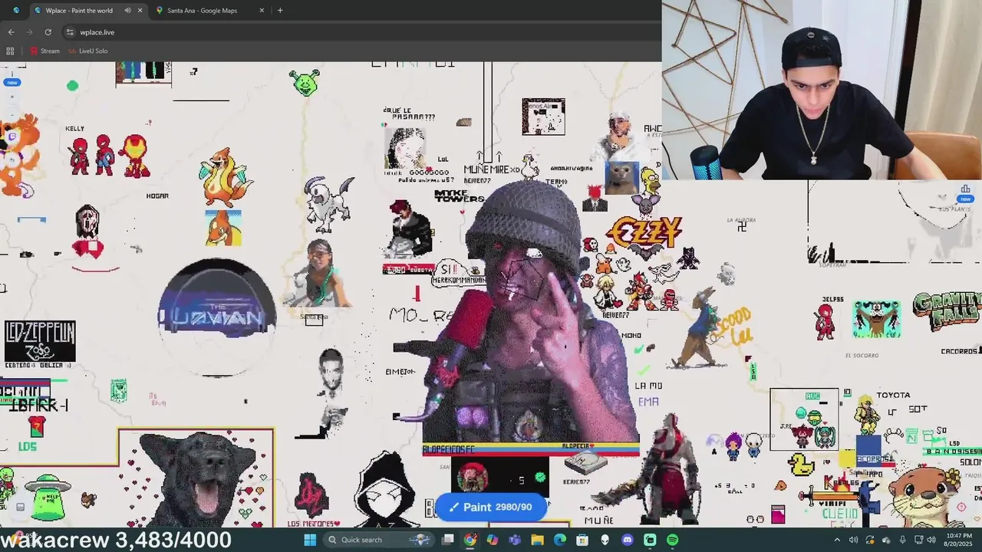Launch Copilot from the taskbar

pyautogui.click(x=493, y=540)
